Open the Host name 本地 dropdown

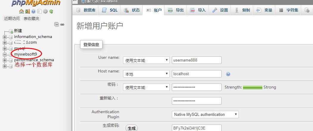[146, 74]
